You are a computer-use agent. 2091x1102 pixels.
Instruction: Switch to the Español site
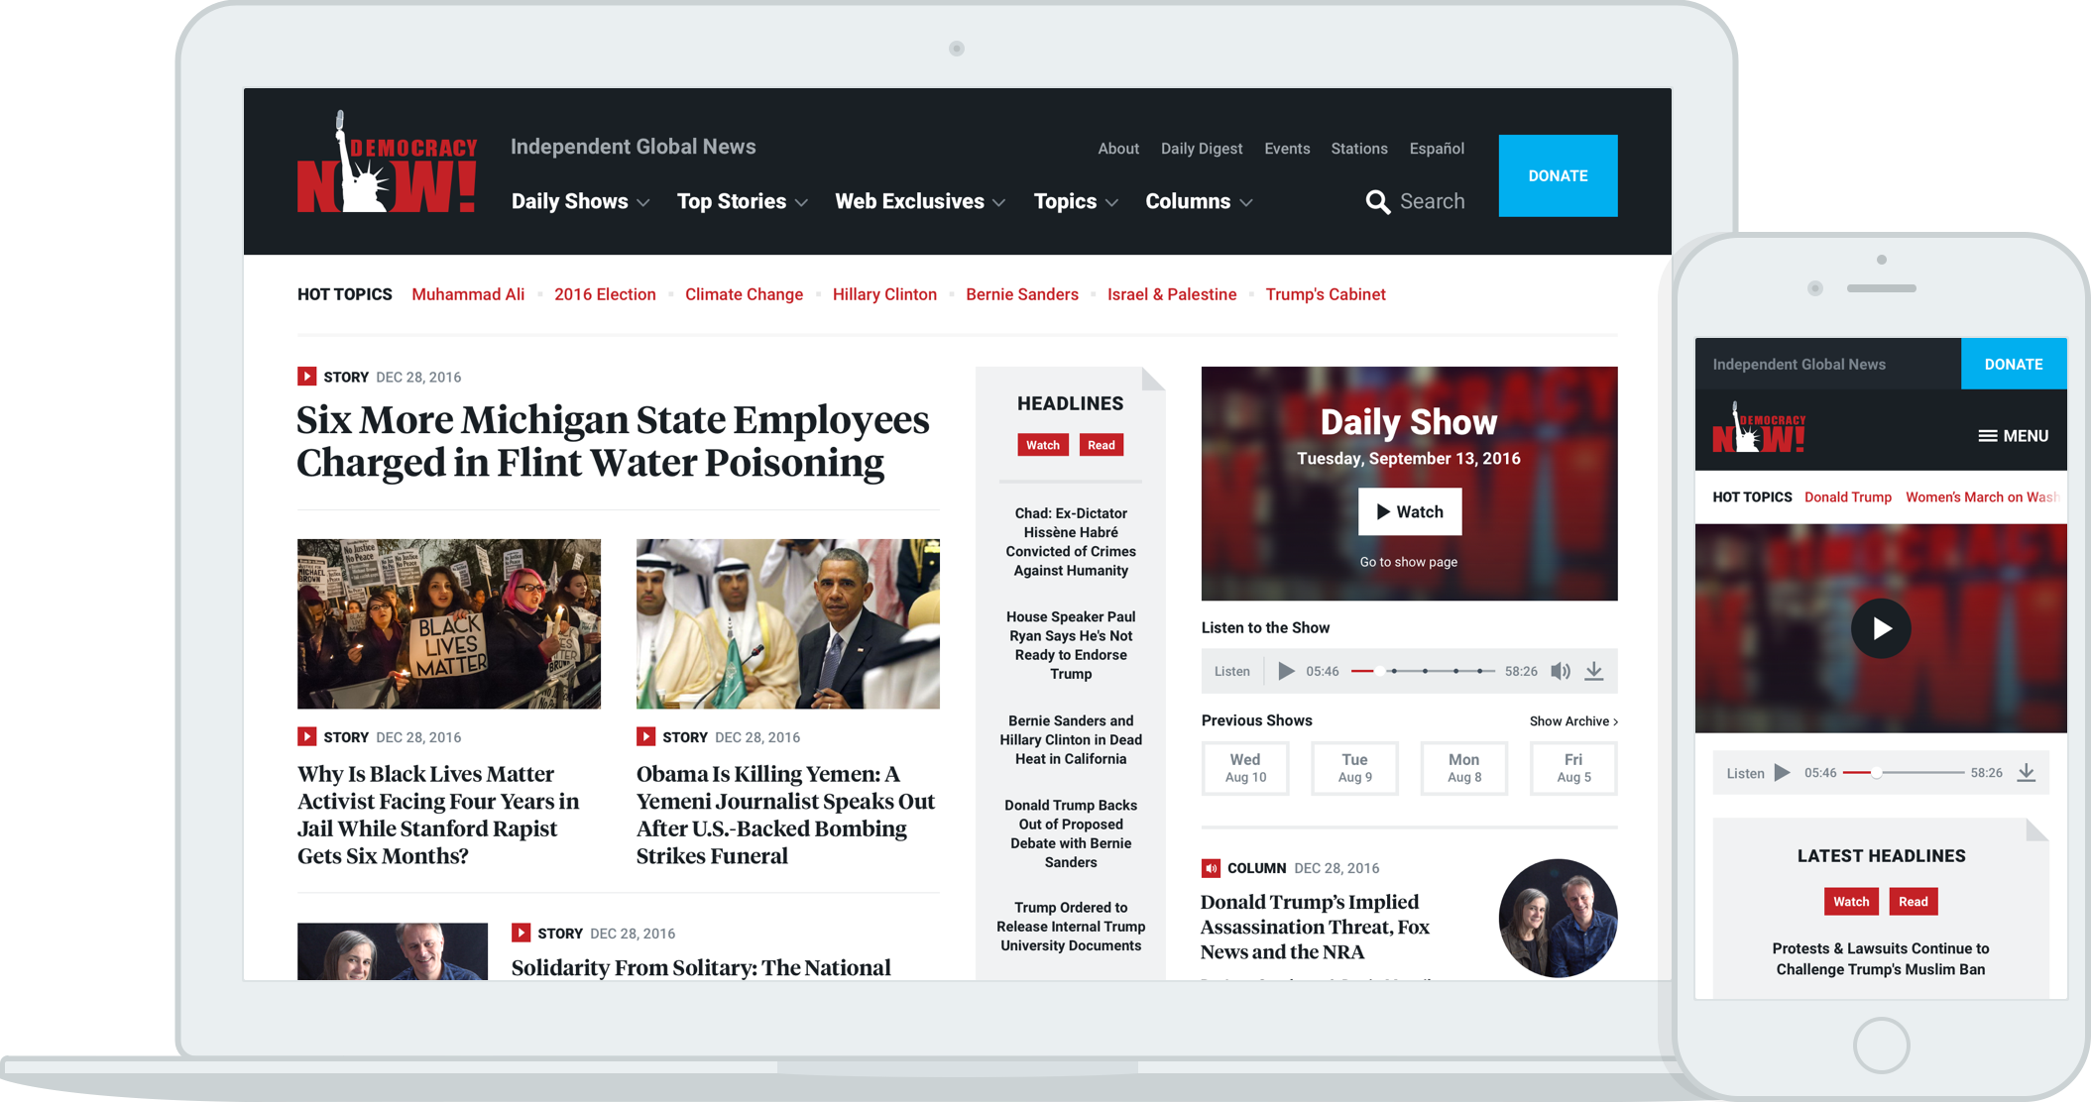(x=1437, y=149)
